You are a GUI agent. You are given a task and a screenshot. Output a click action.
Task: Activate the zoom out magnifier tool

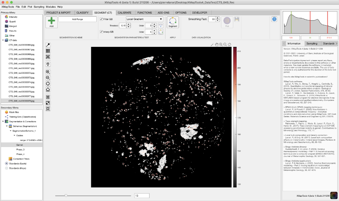[x=48, y=77]
